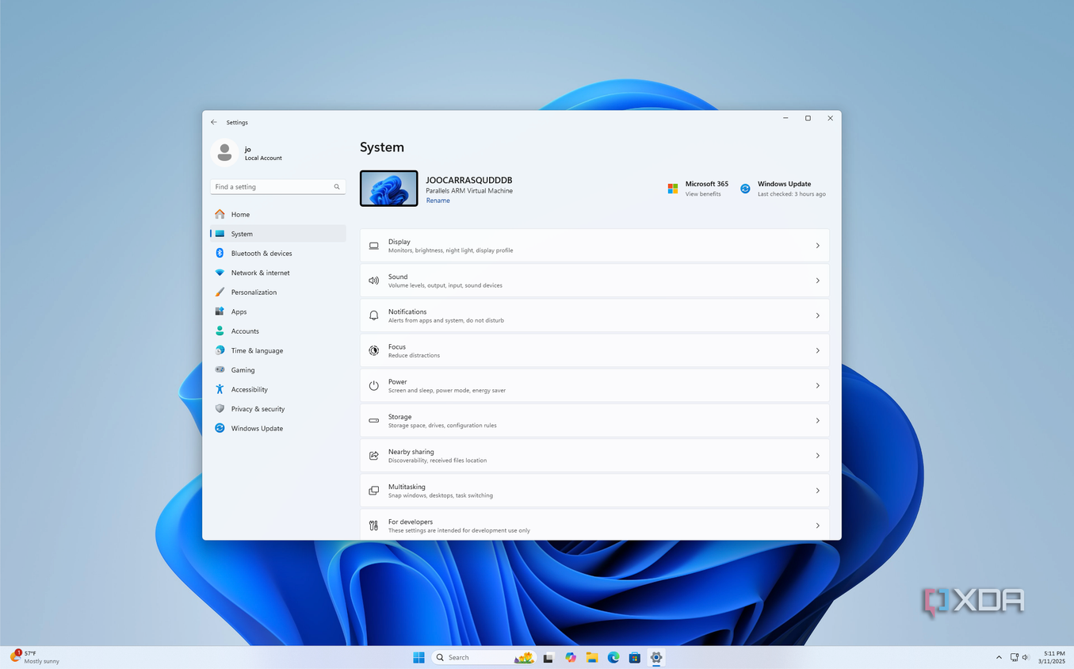The image size is (1074, 669).
Task: Open Gaming settings from the sidebar
Action: [x=277, y=369]
